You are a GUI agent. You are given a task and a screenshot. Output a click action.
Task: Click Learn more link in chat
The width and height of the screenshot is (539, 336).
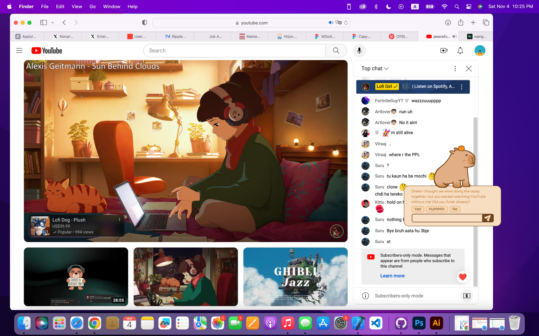tap(392, 276)
